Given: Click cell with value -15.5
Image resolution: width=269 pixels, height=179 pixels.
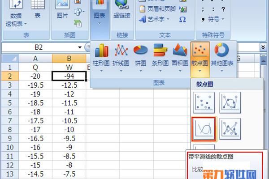Looking at the screenshot, I should coord(35,156).
